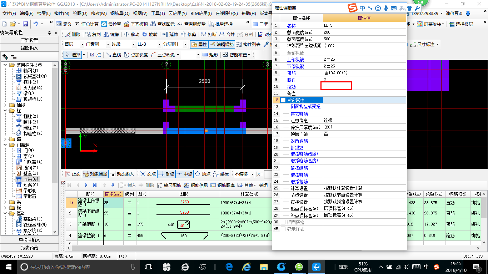Screen dimensions: 488x274
Task: Click 报表预览 navigation button
Action: click(29, 248)
